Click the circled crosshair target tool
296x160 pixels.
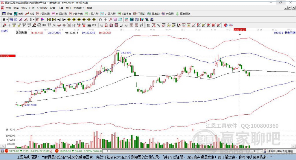point(59,25)
